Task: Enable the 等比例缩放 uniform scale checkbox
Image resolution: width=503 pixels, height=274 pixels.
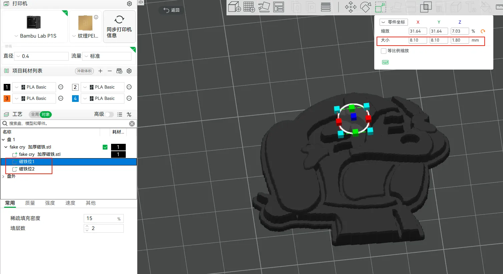Action: (384, 51)
